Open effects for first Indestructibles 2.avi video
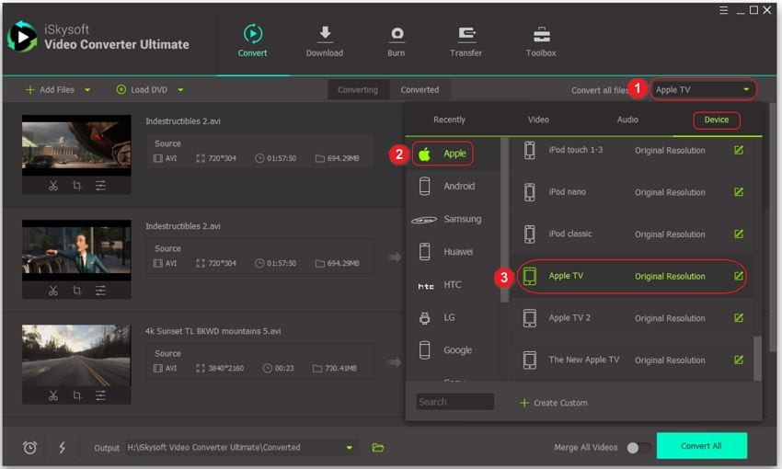The height and width of the screenshot is (469, 782). point(100,186)
